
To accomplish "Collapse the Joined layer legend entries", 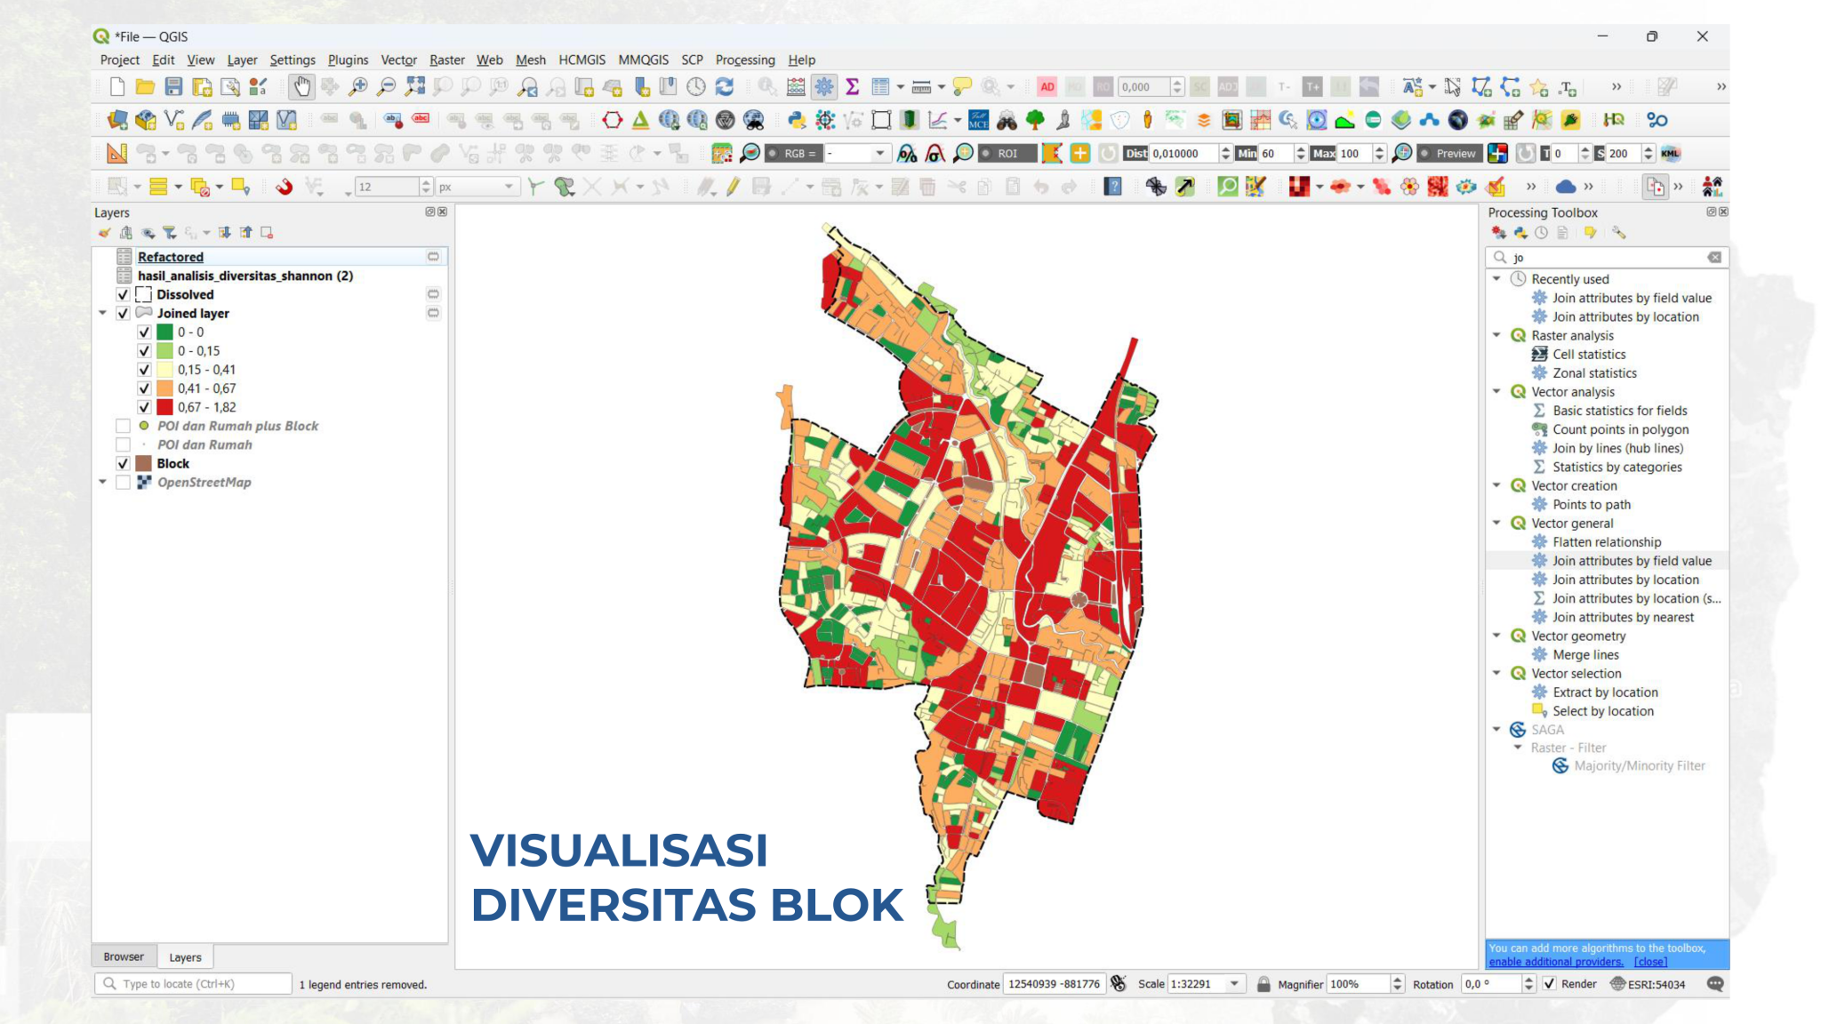I will click(x=103, y=313).
